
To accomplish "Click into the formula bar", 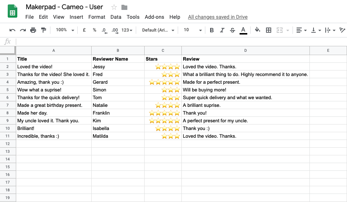I will click(181, 42).
